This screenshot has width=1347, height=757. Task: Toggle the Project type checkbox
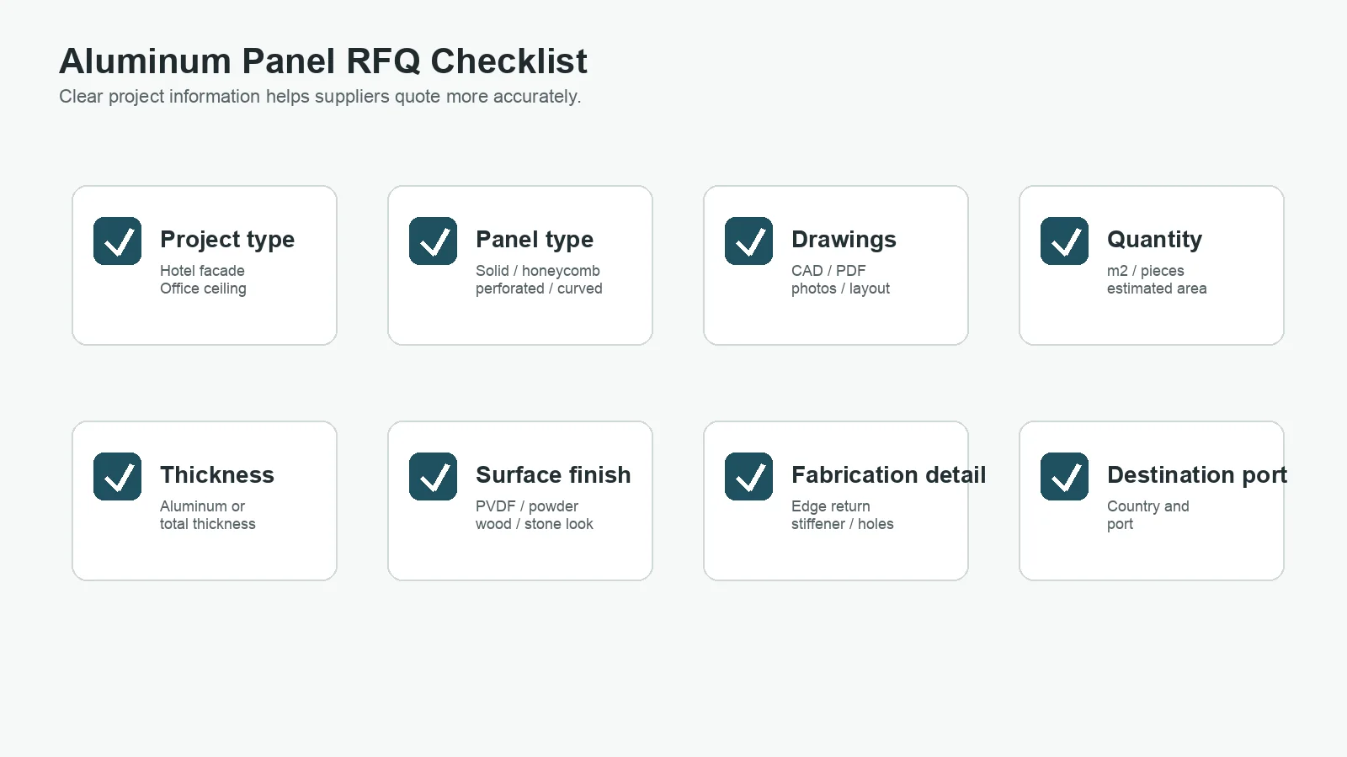[117, 241]
